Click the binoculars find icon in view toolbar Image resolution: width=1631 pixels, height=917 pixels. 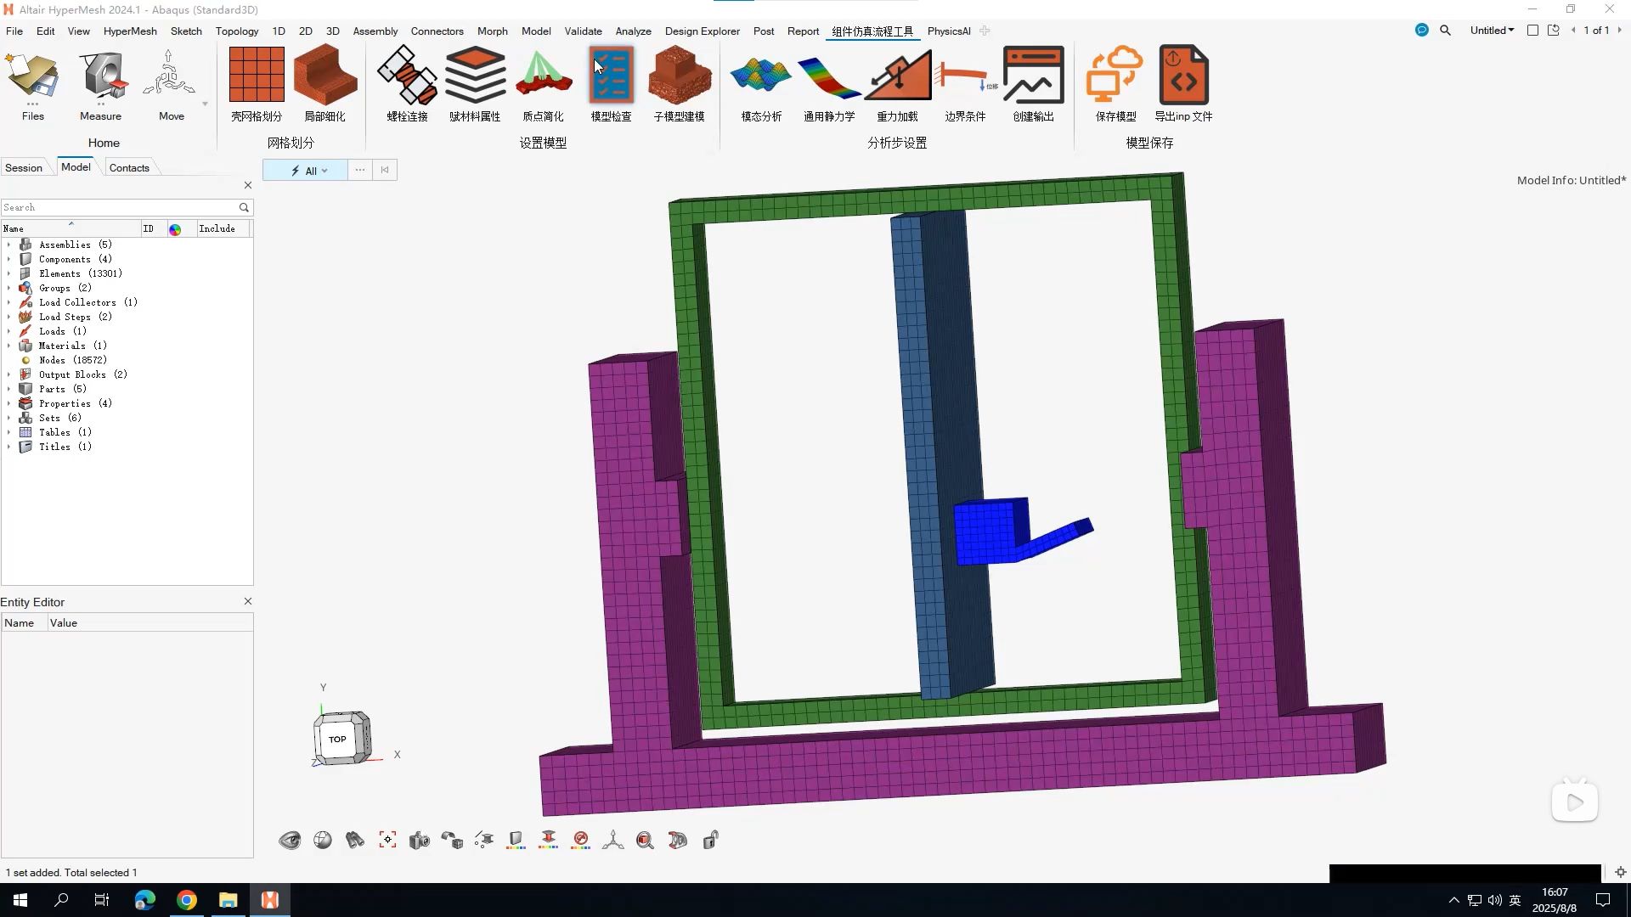click(354, 841)
